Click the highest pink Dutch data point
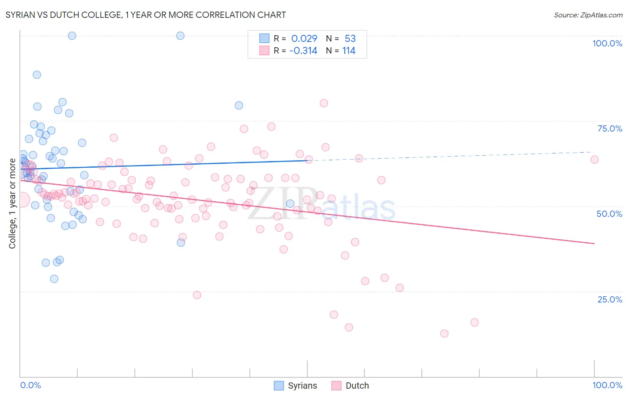The height and width of the screenshot is (398, 628). tap(324, 103)
